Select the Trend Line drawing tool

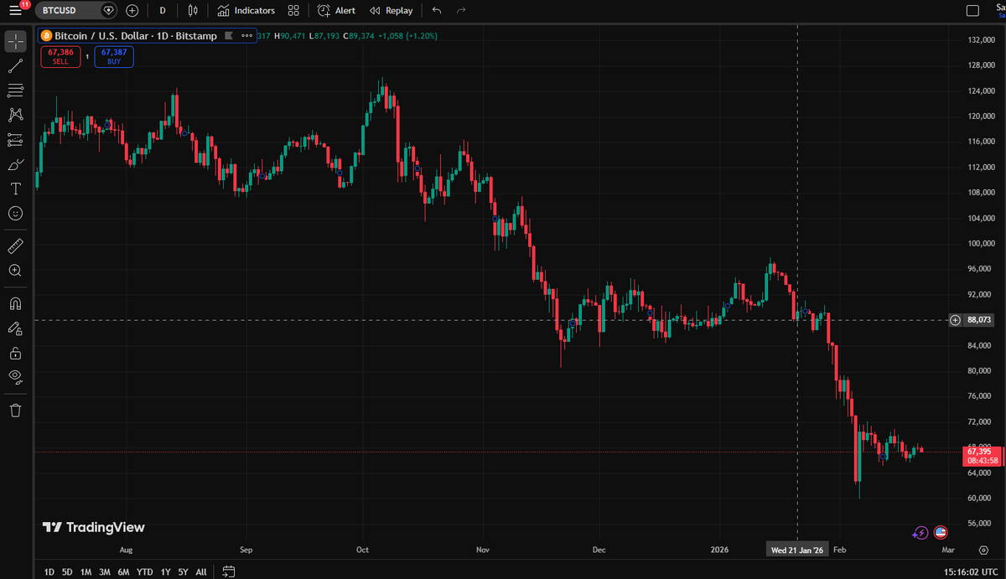13,65
